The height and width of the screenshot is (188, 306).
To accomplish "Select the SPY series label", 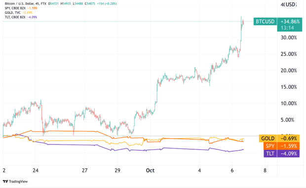I will click(x=270, y=146).
